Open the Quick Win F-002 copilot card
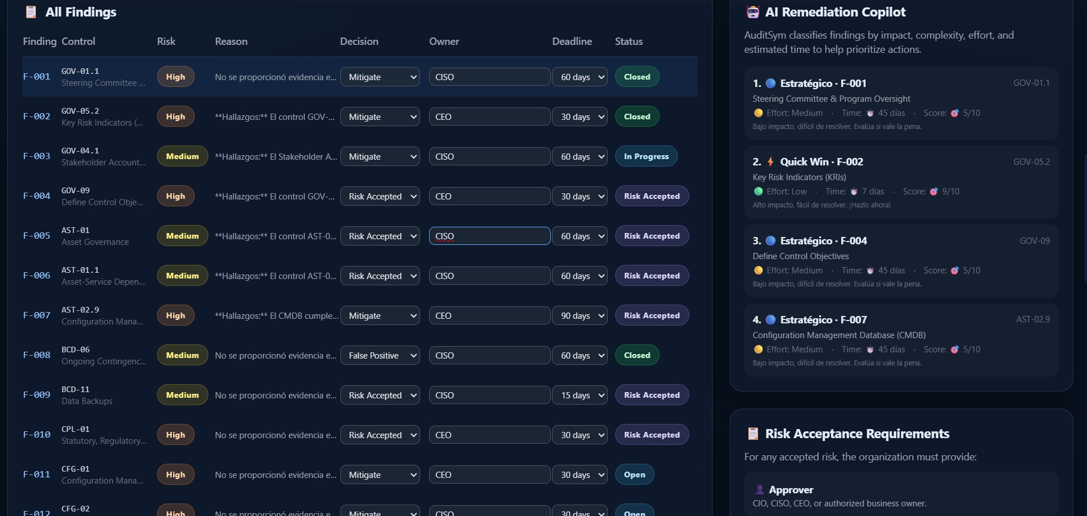1087x516 pixels. pyautogui.click(x=901, y=182)
